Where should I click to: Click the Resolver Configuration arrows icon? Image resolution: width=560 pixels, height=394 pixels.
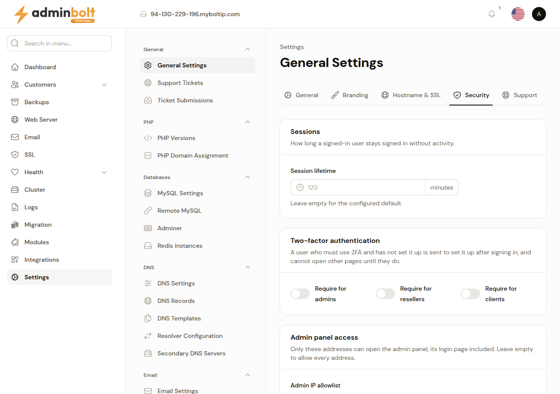pyautogui.click(x=148, y=336)
